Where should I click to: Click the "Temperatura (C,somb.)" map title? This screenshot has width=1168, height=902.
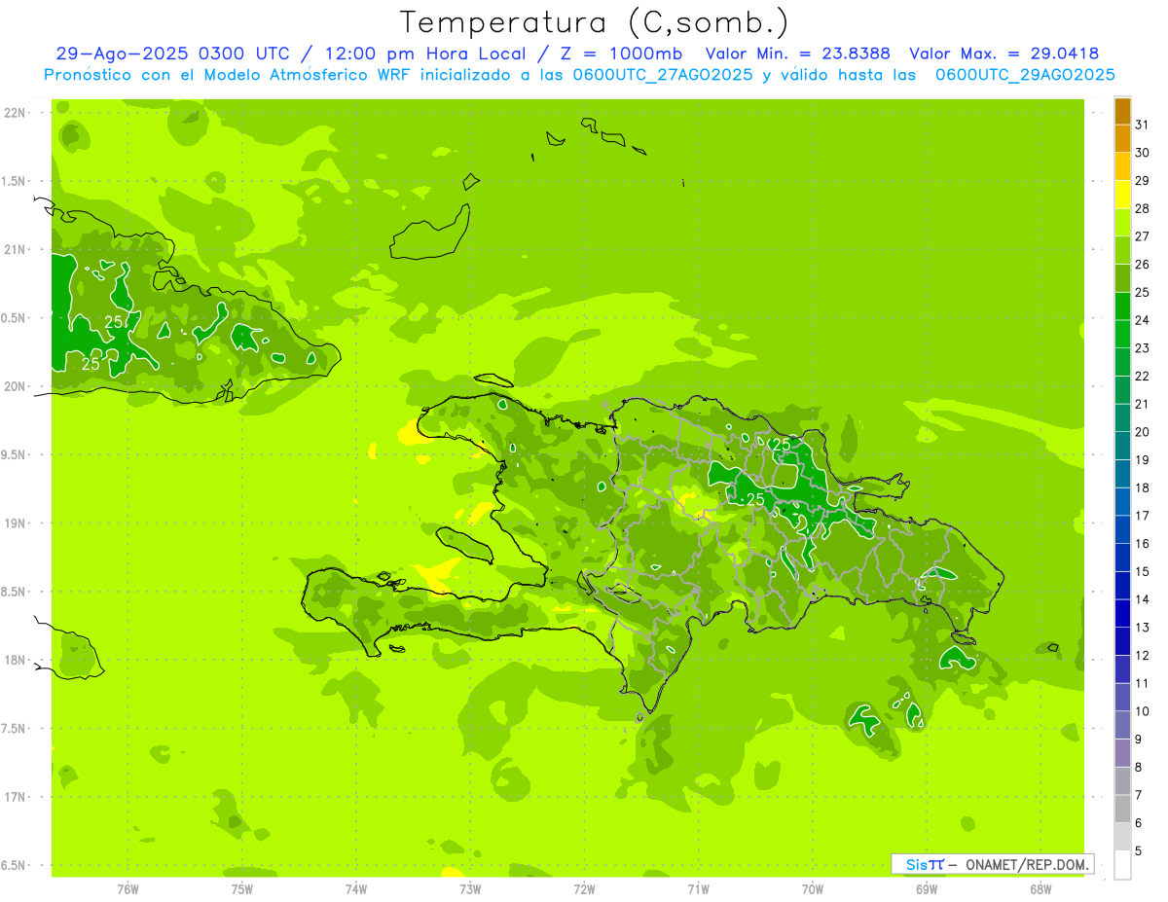click(595, 22)
